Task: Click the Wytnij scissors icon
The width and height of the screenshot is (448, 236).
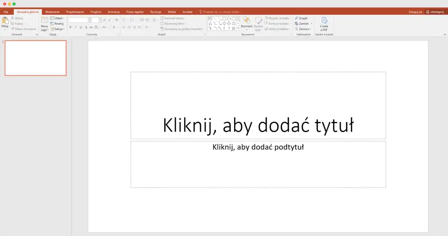Action: [x=12, y=18]
